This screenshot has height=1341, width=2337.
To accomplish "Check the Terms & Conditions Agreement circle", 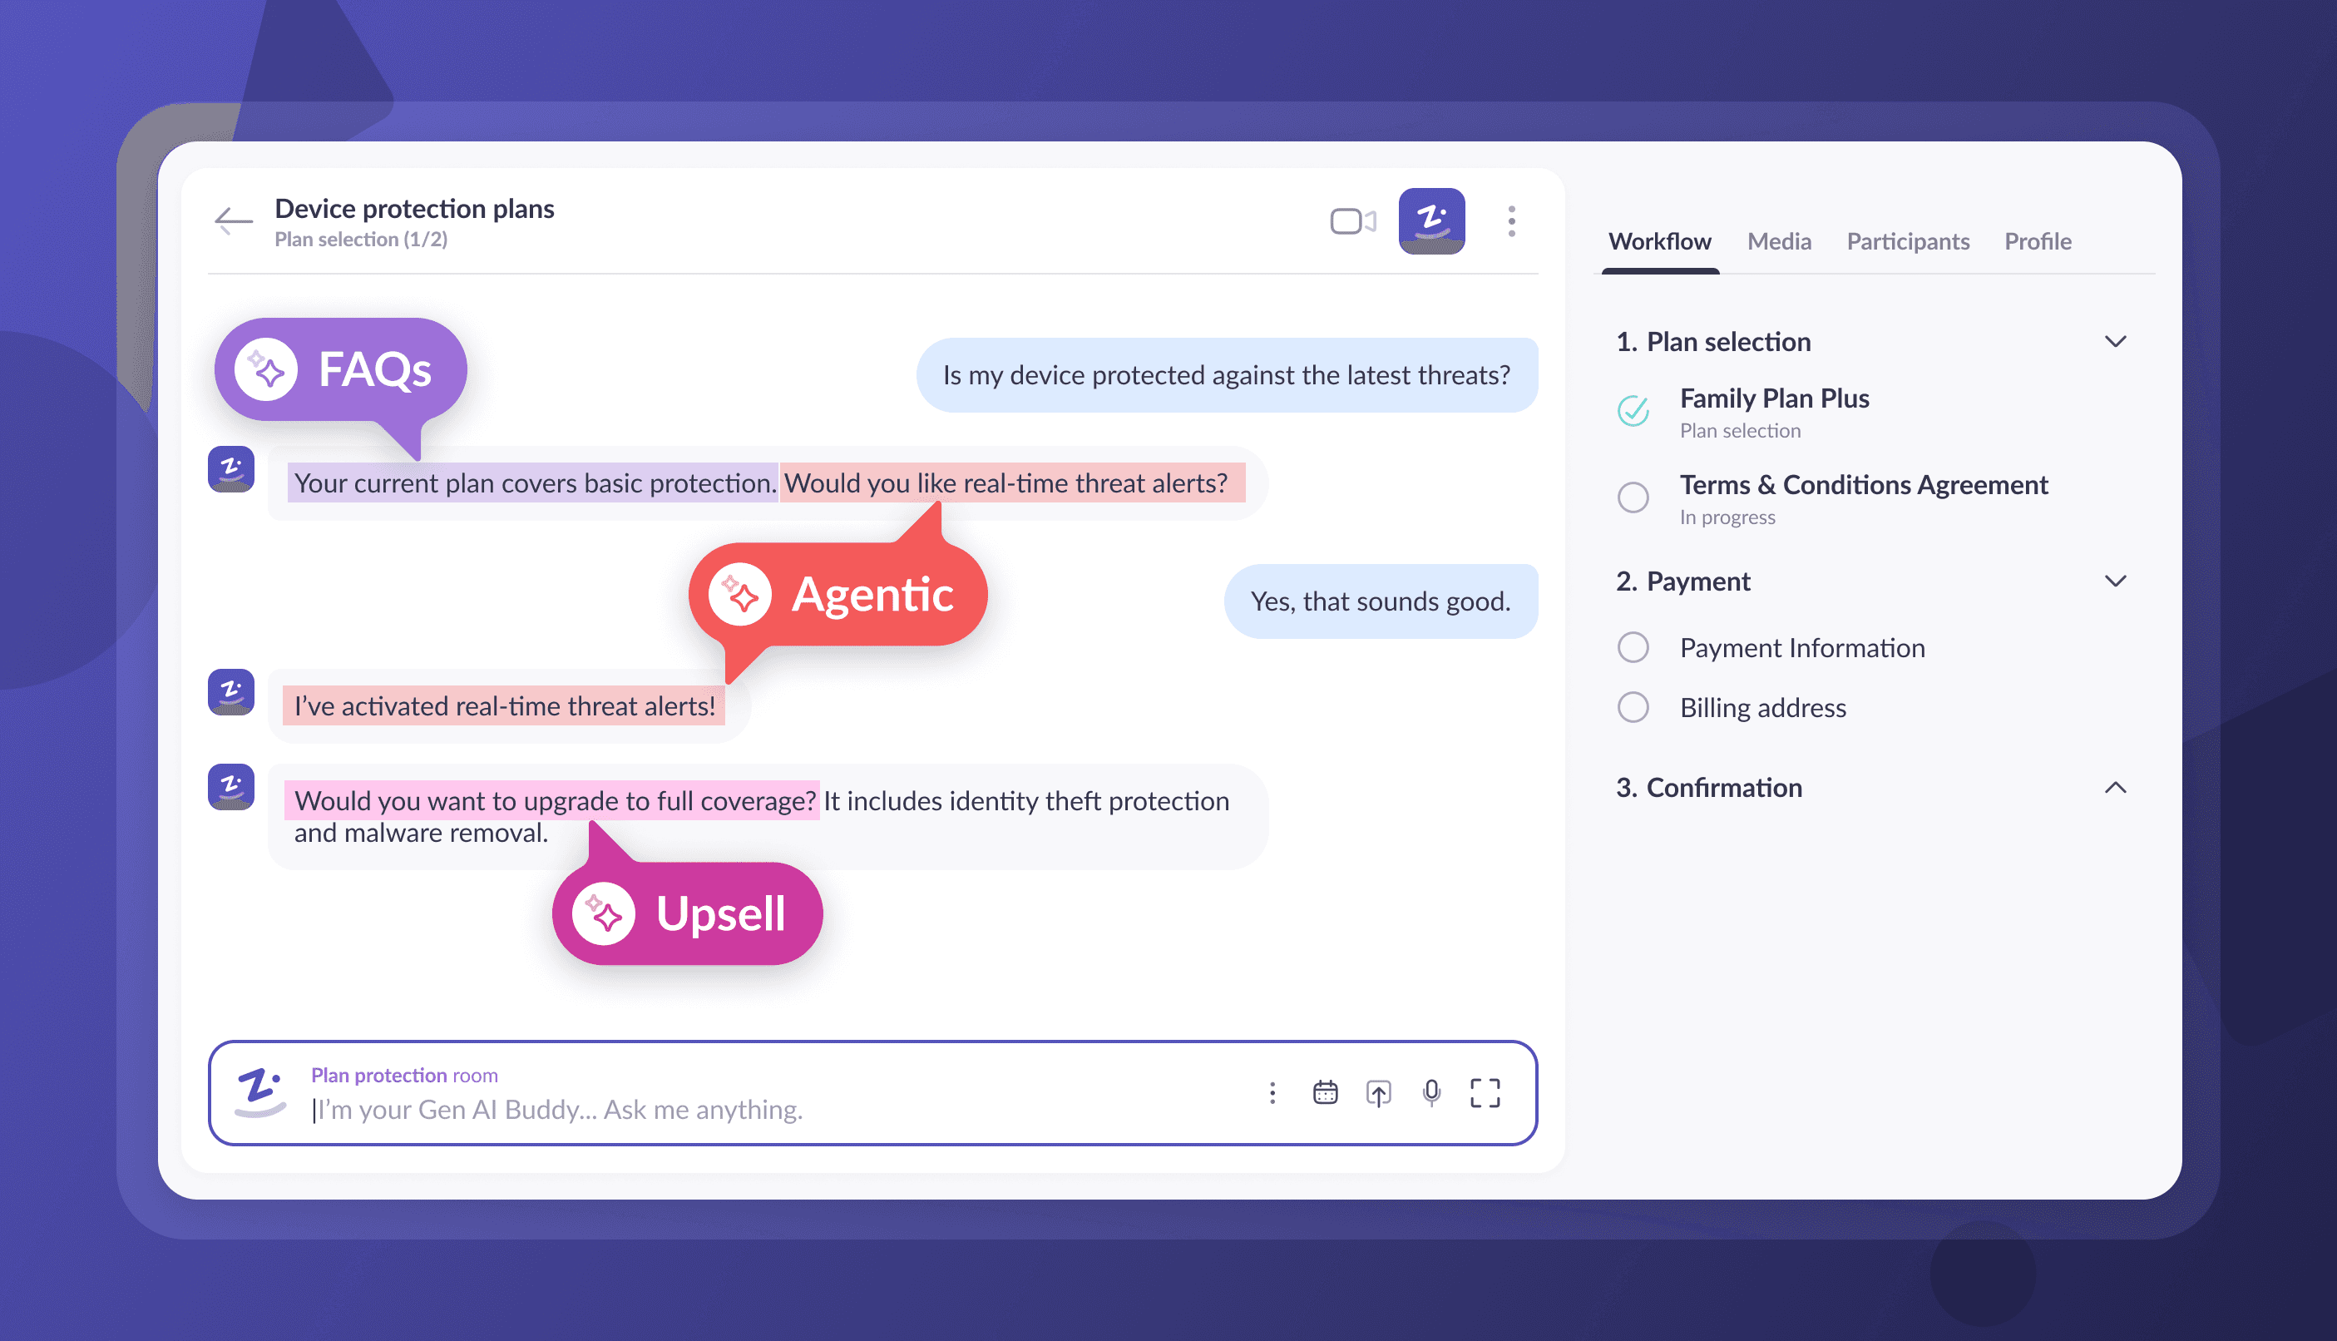I will [1633, 497].
